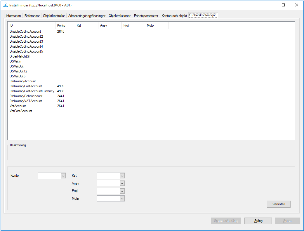This screenshot has width=304, height=231.
Task: Open the Proj dropdown
Action: tap(122, 191)
